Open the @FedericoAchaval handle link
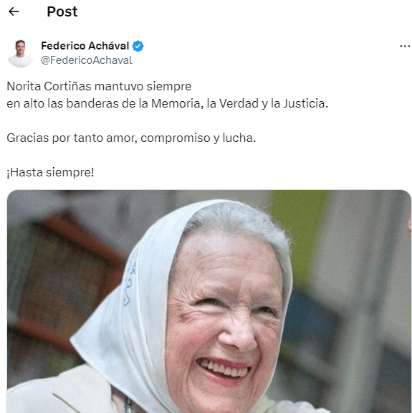412x413 pixels. tap(87, 60)
